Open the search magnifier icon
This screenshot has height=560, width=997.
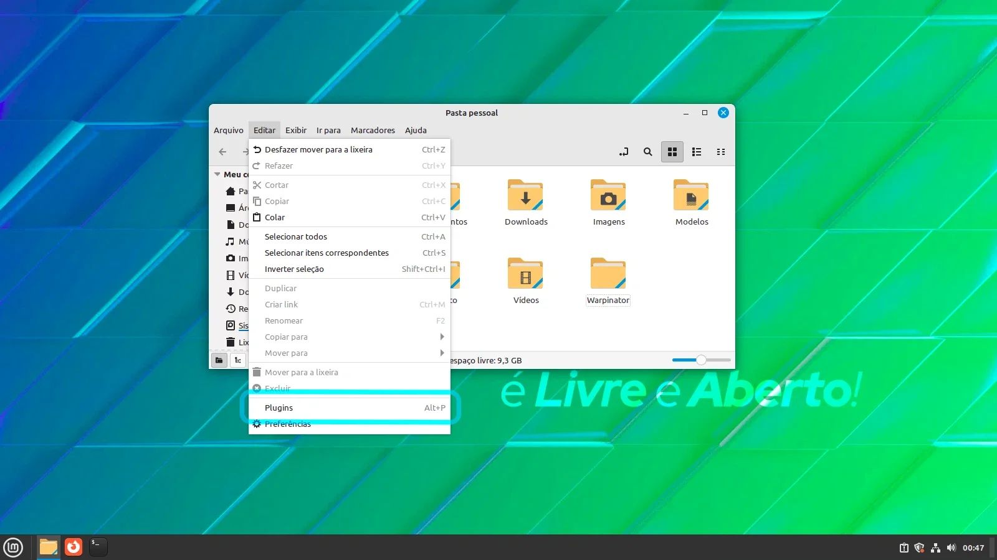[x=648, y=152]
